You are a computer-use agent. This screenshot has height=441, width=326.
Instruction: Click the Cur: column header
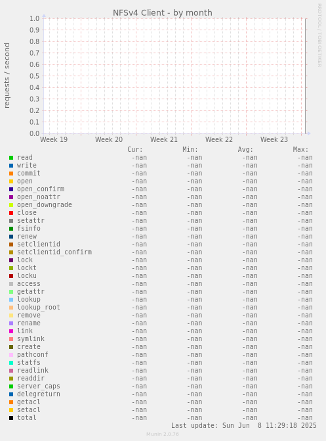tap(135, 149)
